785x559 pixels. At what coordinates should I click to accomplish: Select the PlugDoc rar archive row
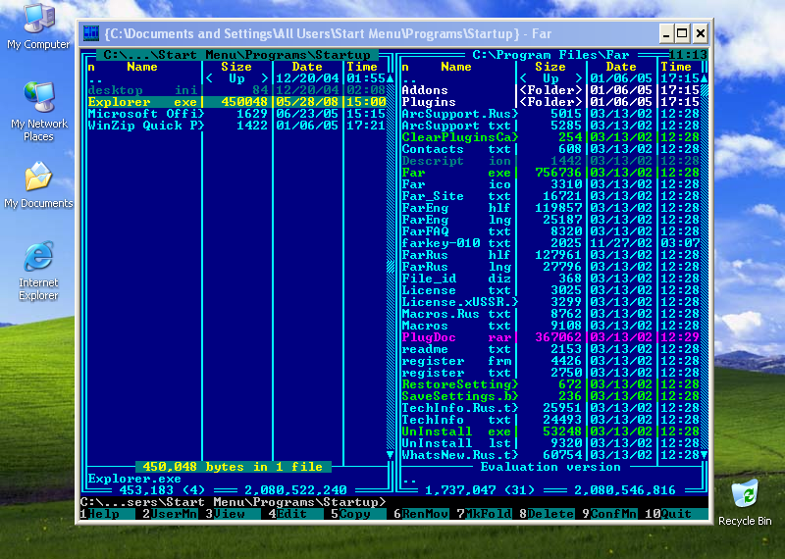click(550, 337)
